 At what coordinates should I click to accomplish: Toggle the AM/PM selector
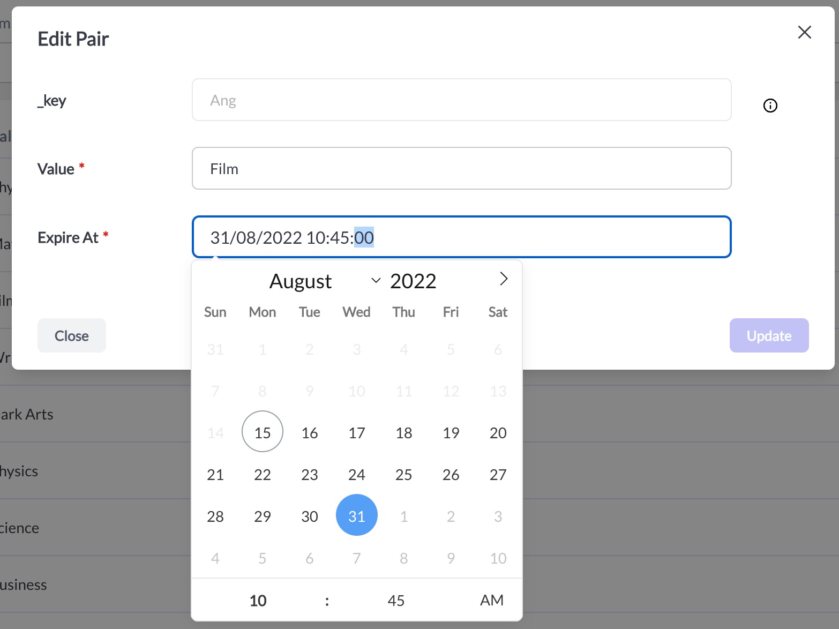click(x=492, y=600)
